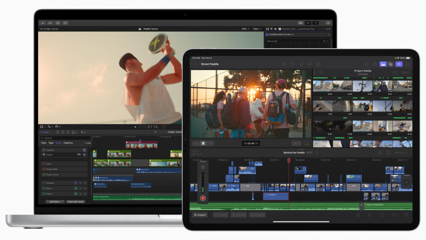Switch to the Clips tab in index
This screenshot has height=240, width=426.
pos(43,143)
